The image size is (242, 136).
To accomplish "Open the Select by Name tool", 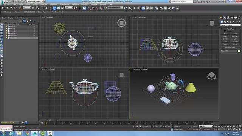I will tap(37, 8).
